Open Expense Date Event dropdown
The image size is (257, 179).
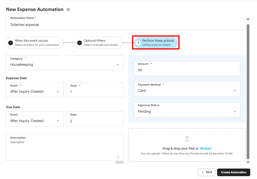pos(35,90)
